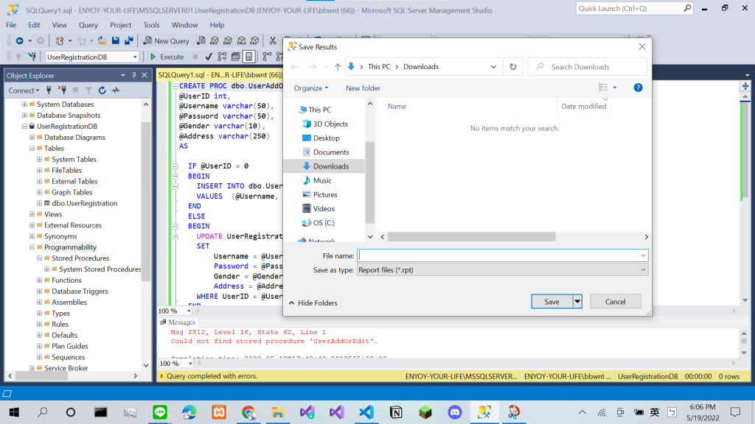
Task: Click the Execute query button
Action: (x=167, y=57)
